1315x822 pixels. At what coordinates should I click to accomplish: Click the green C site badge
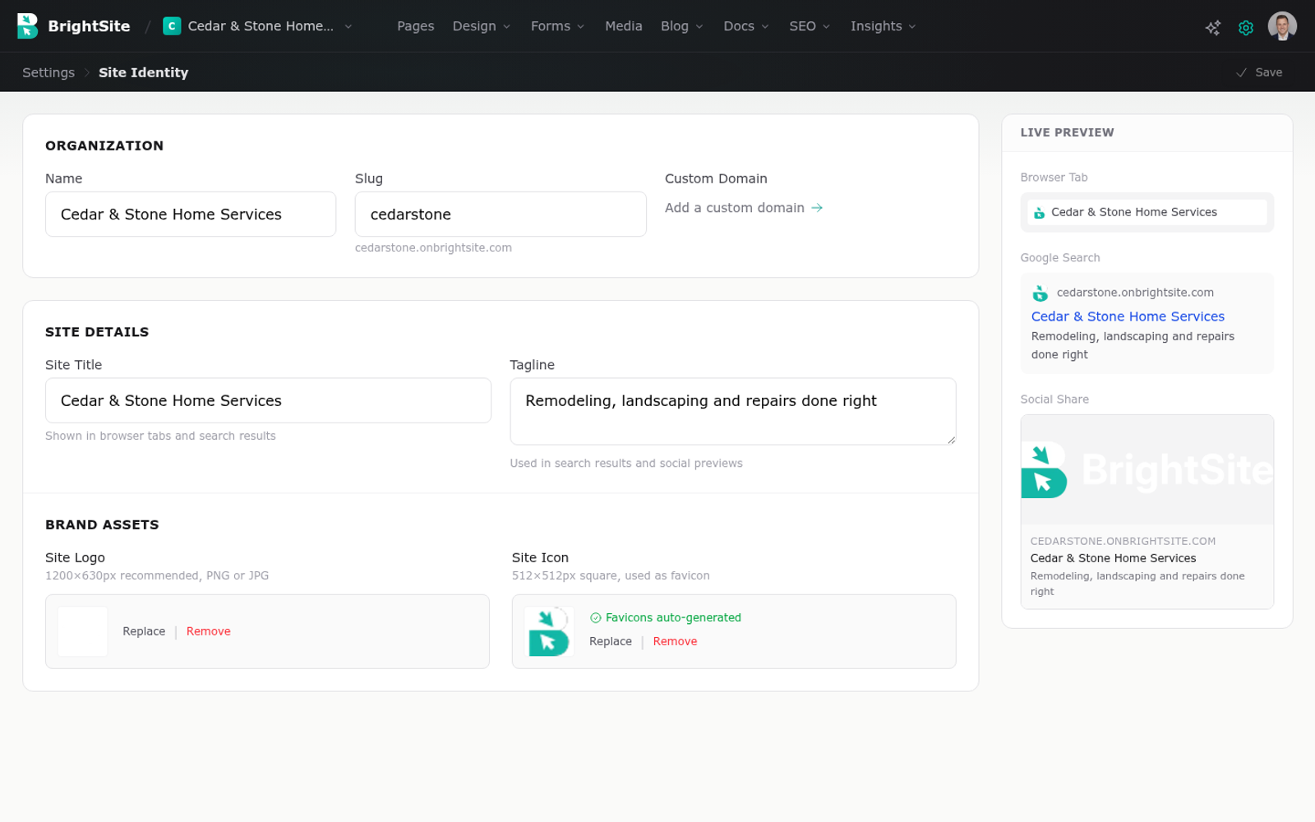(172, 26)
